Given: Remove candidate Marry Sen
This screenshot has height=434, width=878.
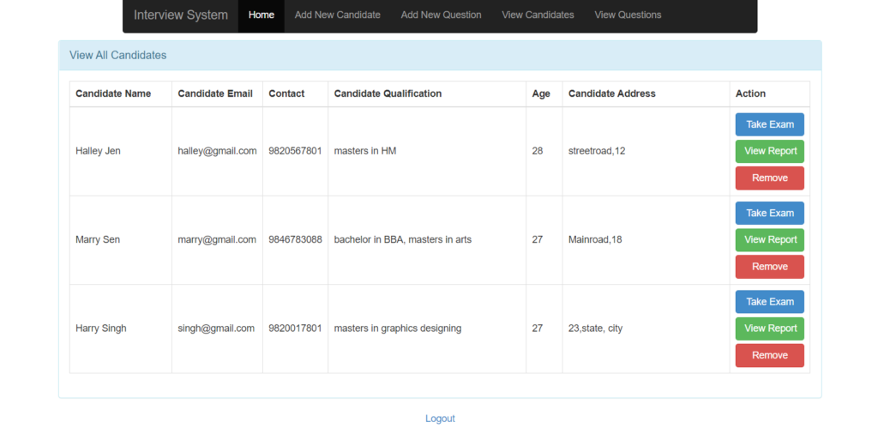Looking at the screenshot, I should [770, 267].
